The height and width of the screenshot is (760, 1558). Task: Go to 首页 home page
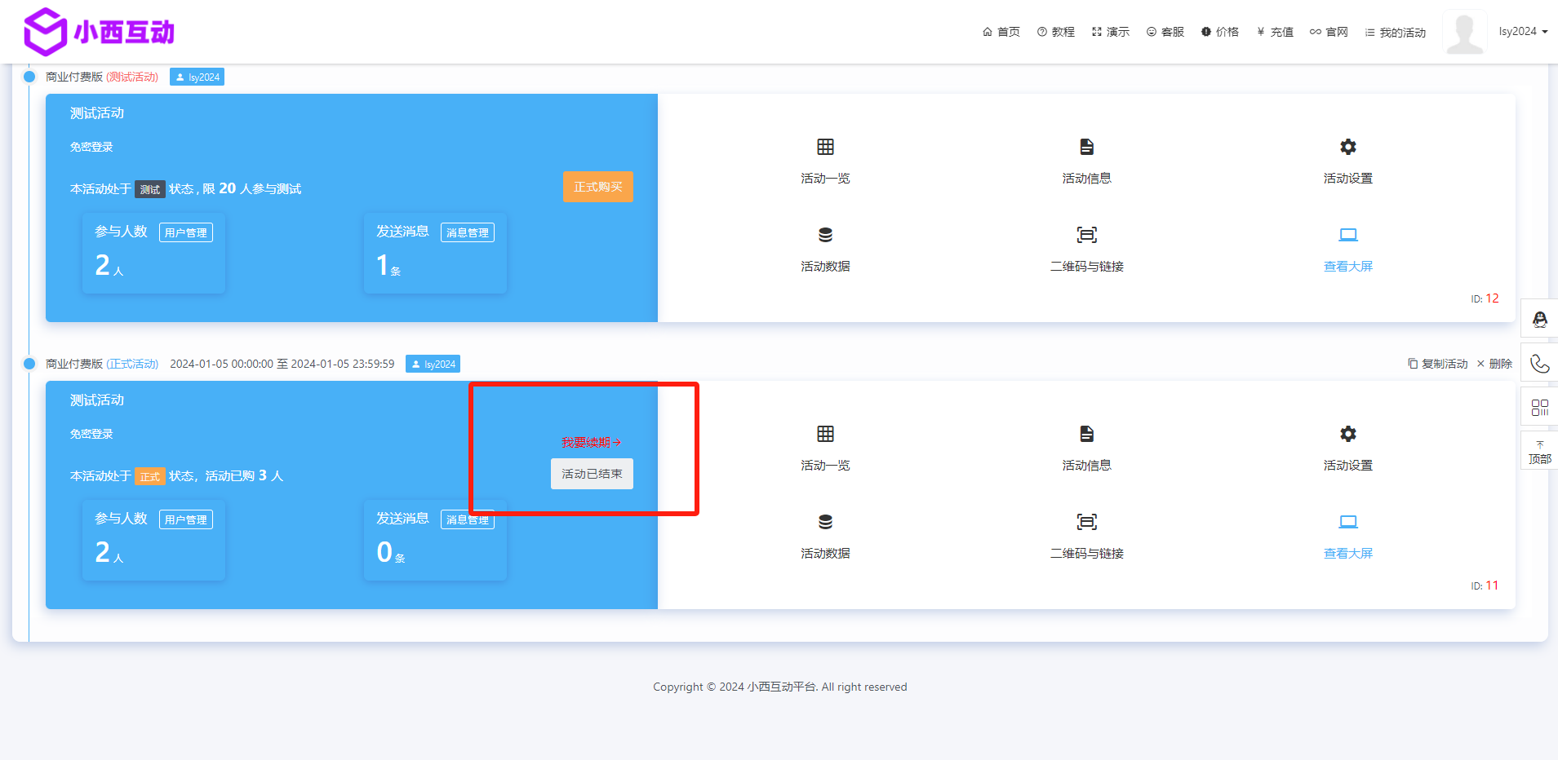1001,32
